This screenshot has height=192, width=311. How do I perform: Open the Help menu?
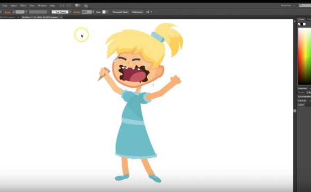[x=52, y=5]
